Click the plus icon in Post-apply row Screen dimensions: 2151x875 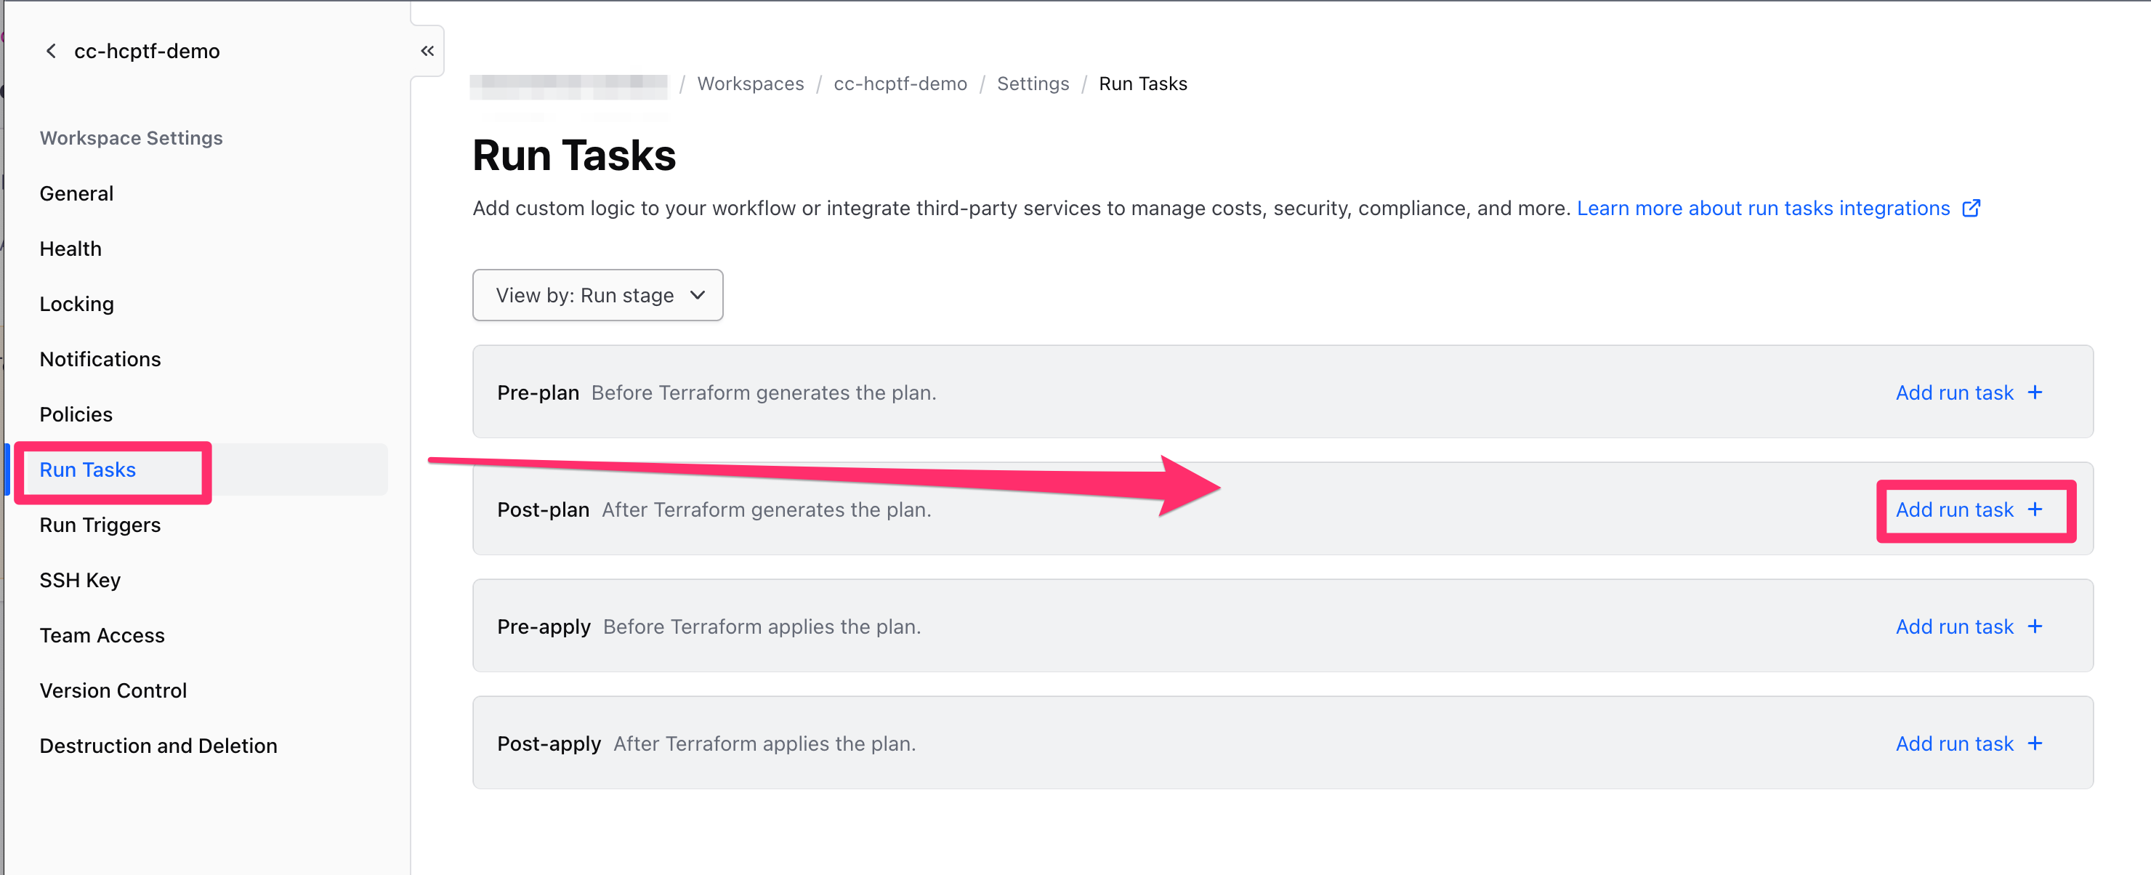2035,743
